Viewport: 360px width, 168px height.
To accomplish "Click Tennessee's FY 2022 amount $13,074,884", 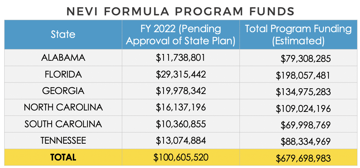I will (x=181, y=140).
